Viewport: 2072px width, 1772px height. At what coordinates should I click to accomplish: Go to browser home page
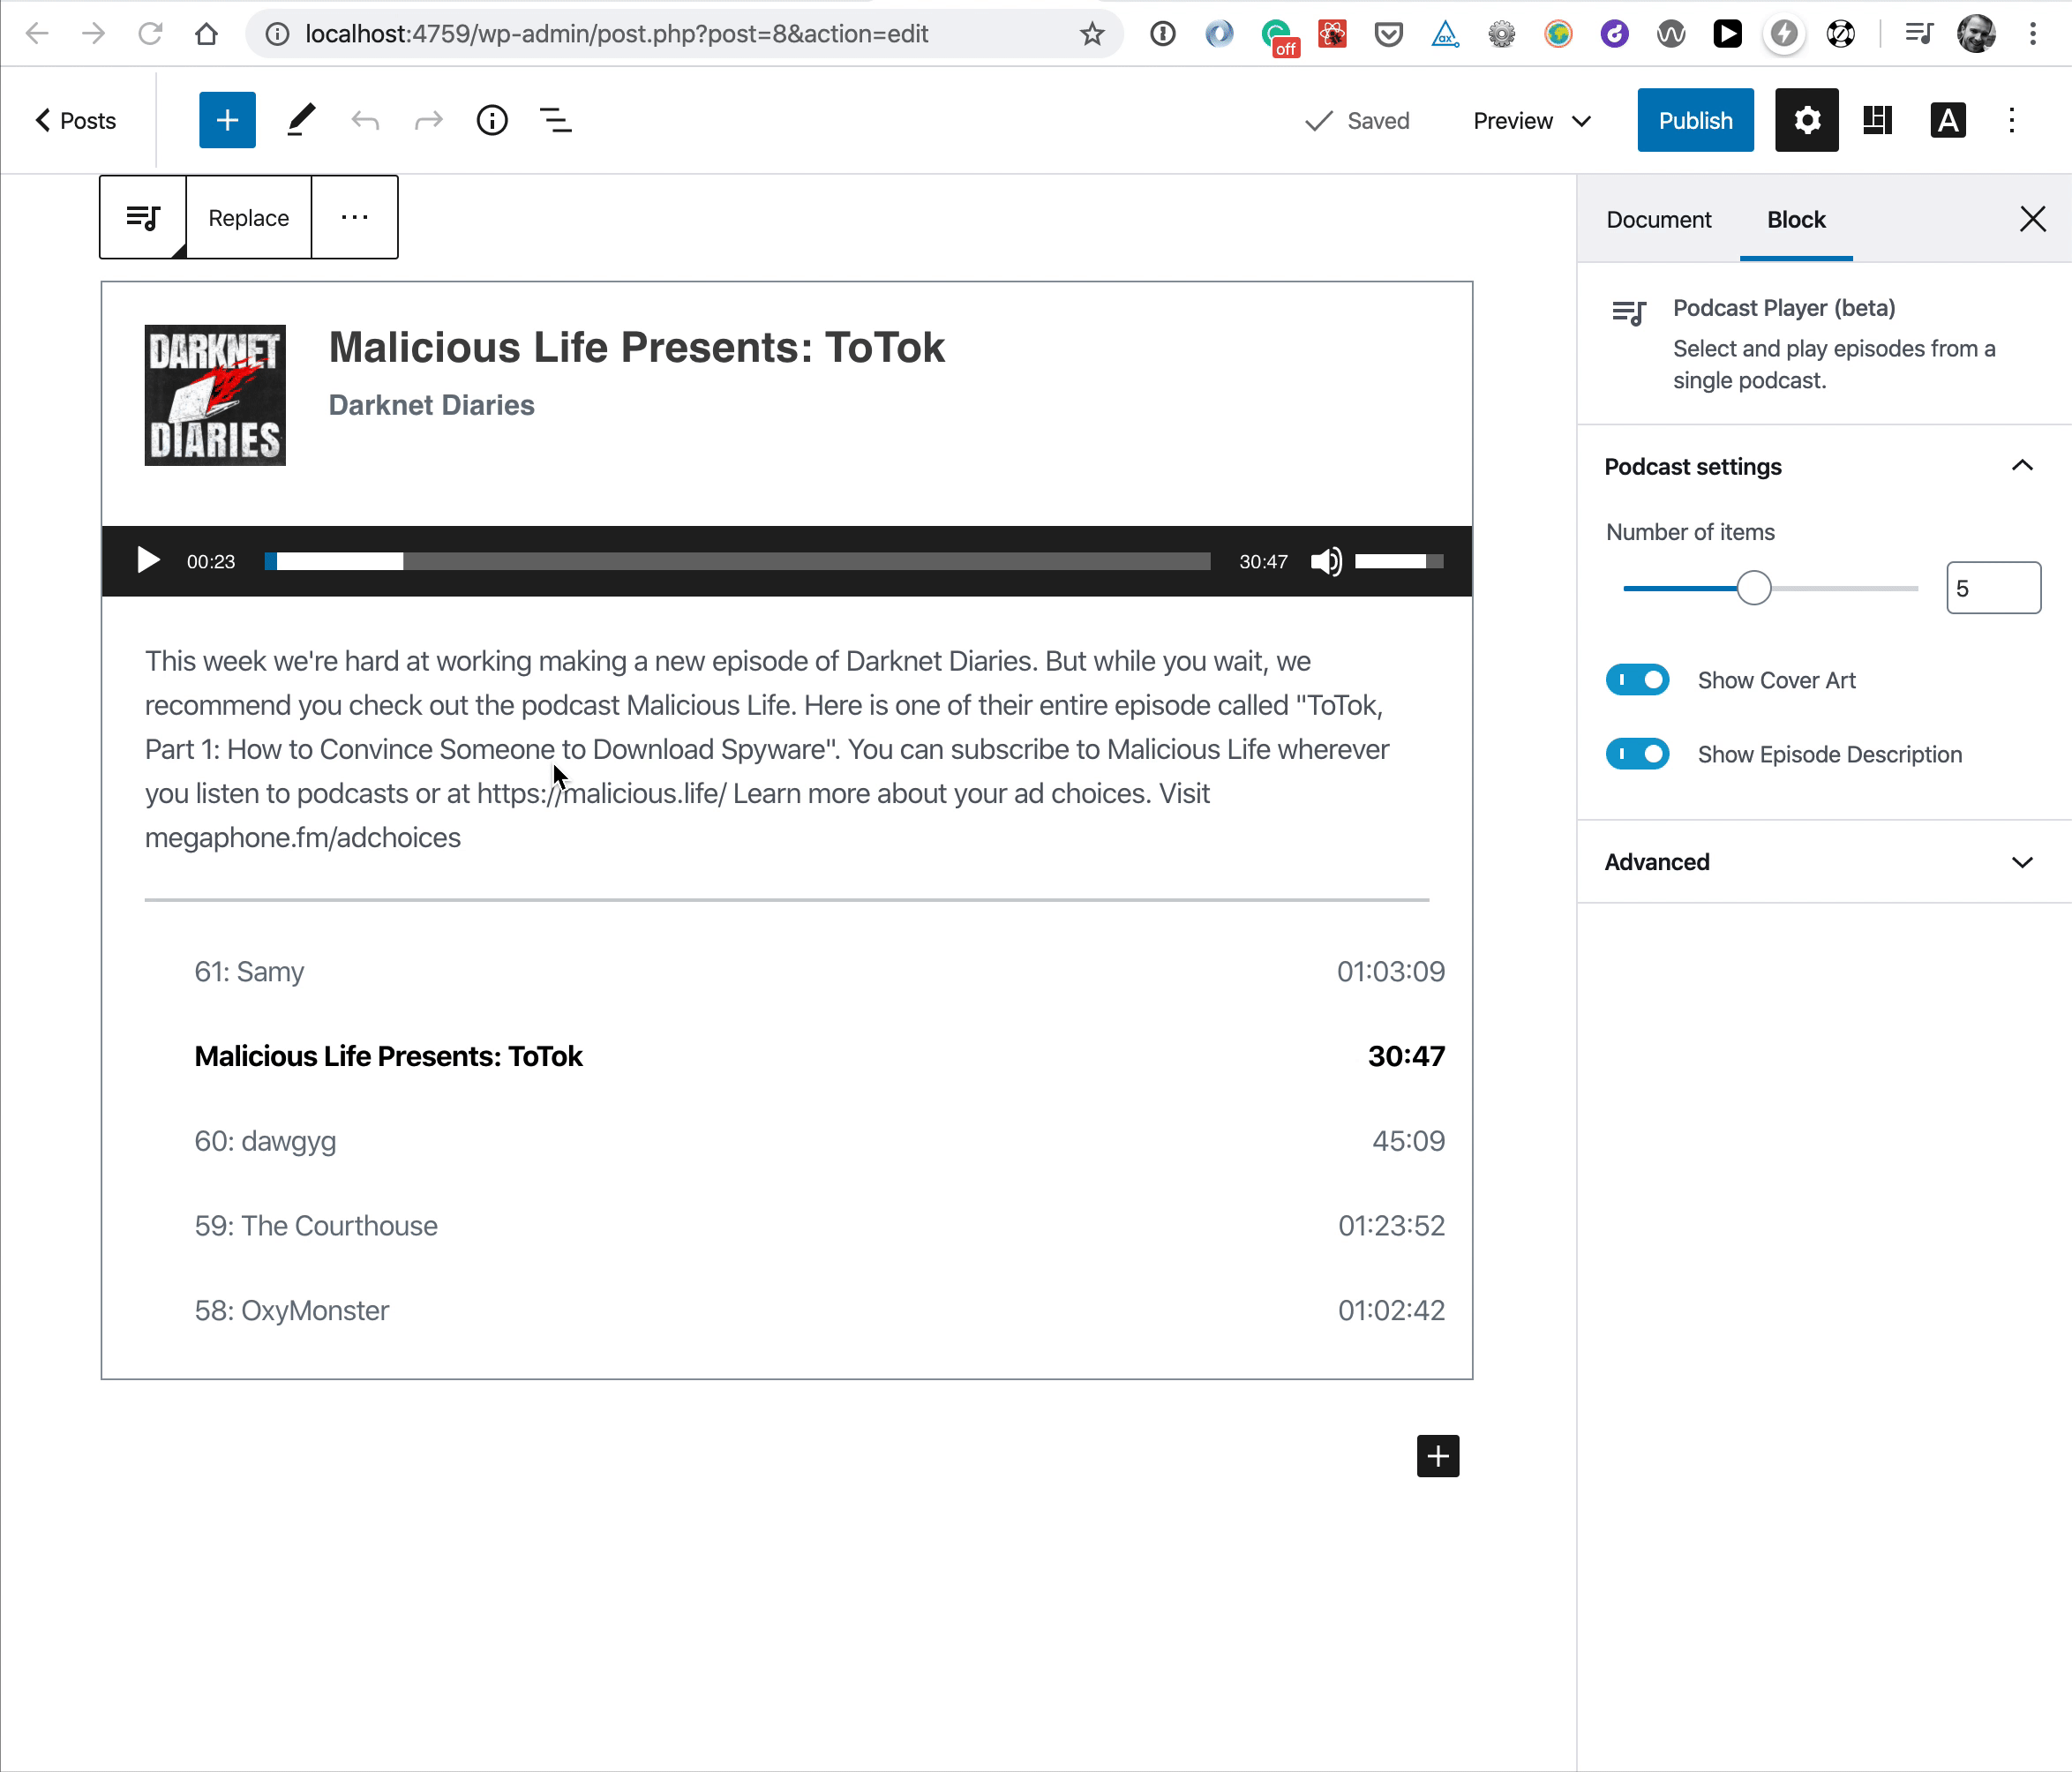pyautogui.click(x=206, y=34)
